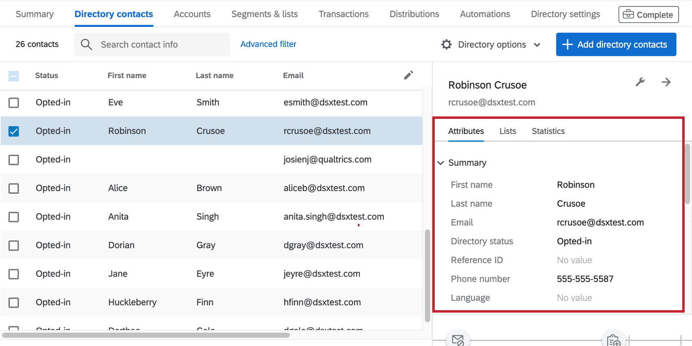Click the email dgray@dsxtest.com
The image size is (692, 346).
[x=324, y=245]
